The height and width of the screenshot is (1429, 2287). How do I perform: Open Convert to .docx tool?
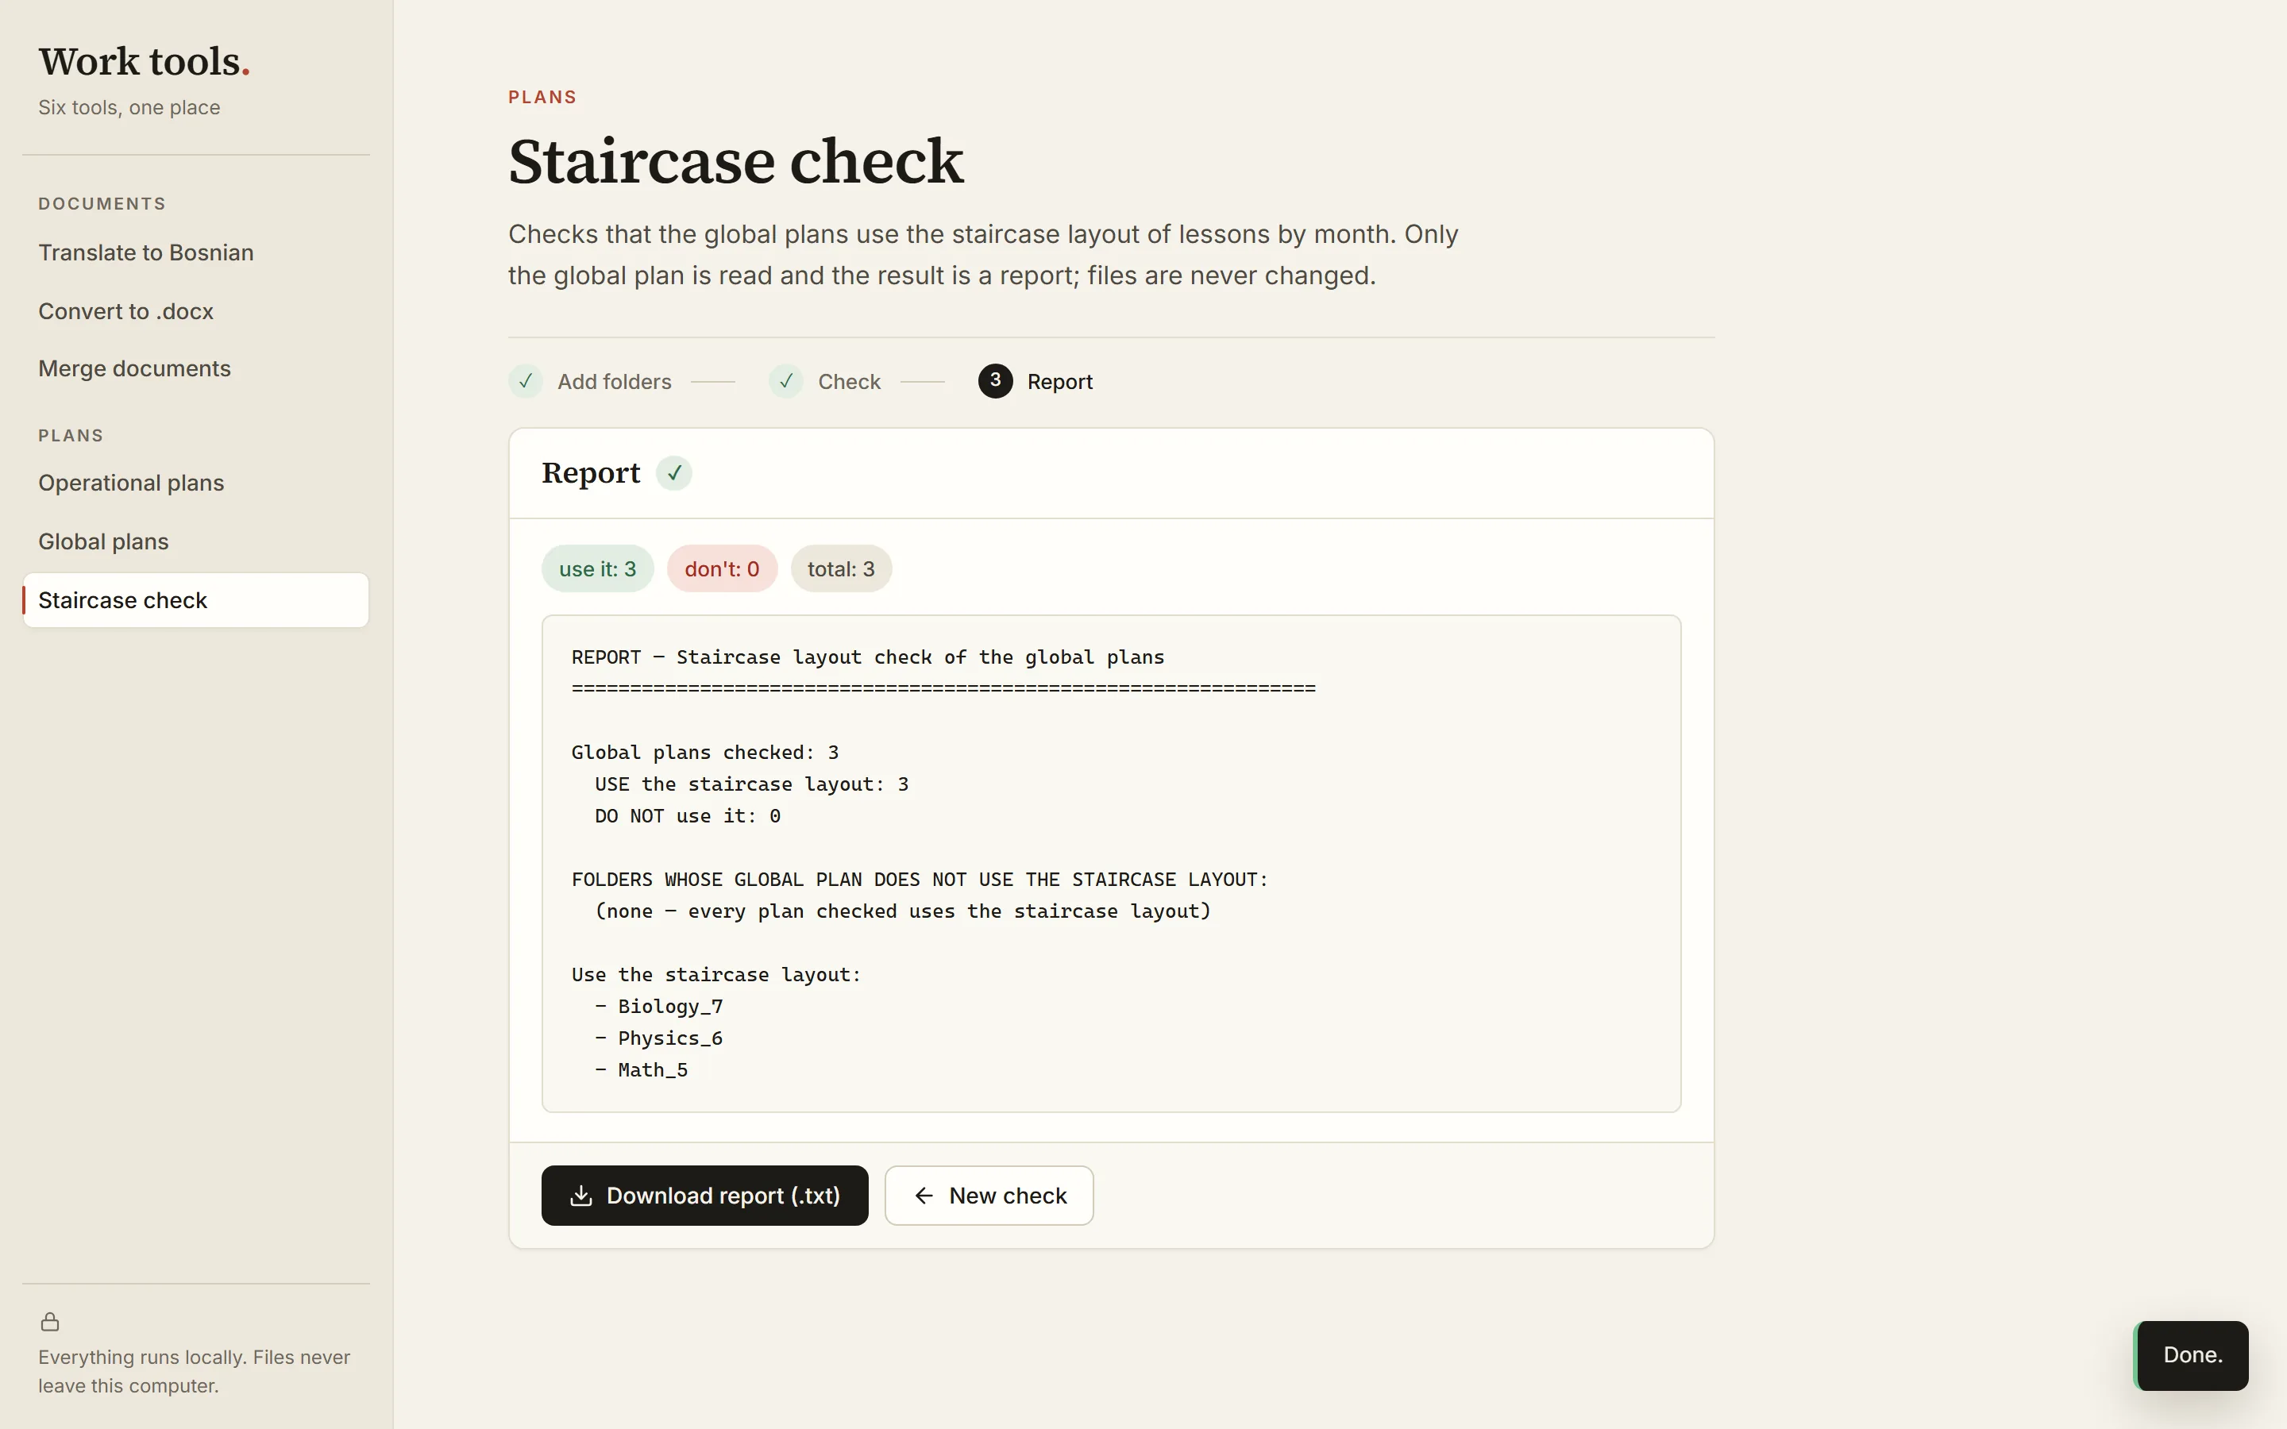tap(195, 311)
